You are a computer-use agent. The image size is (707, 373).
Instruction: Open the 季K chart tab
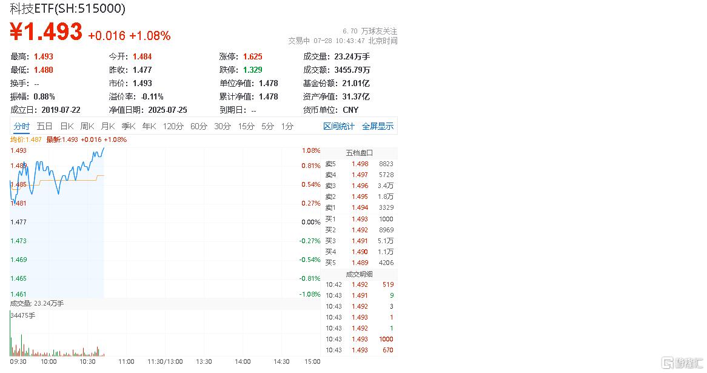tap(129, 126)
